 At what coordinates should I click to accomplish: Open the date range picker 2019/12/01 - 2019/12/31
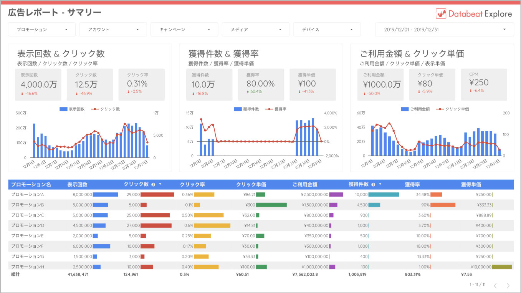tap(445, 30)
